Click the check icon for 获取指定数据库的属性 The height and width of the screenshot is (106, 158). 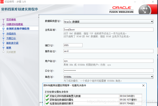point(47,100)
